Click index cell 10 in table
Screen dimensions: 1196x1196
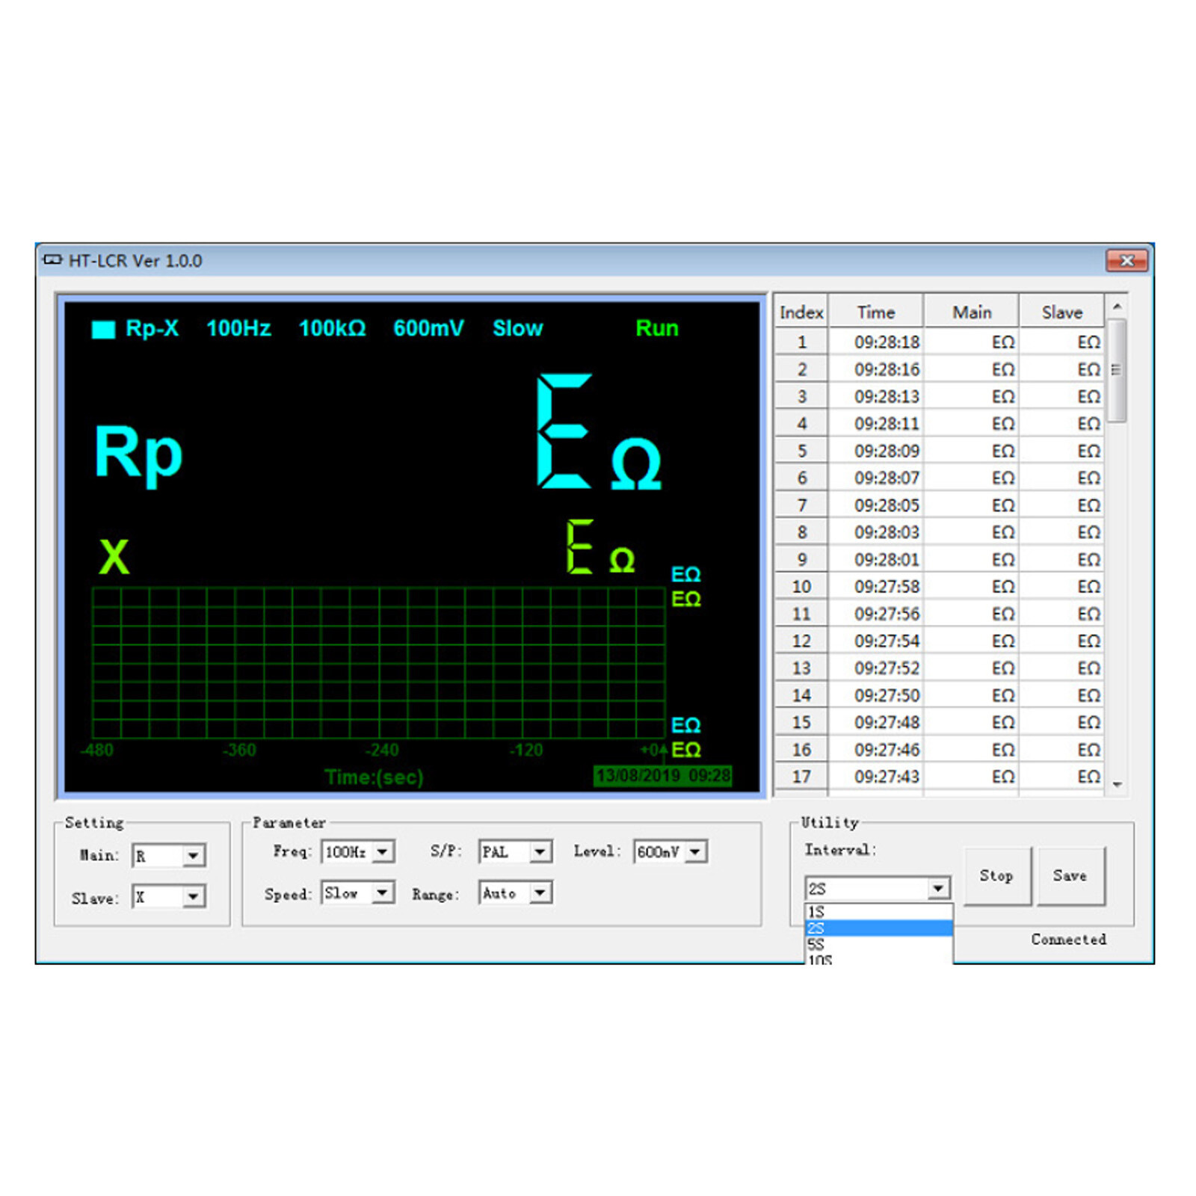click(801, 587)
